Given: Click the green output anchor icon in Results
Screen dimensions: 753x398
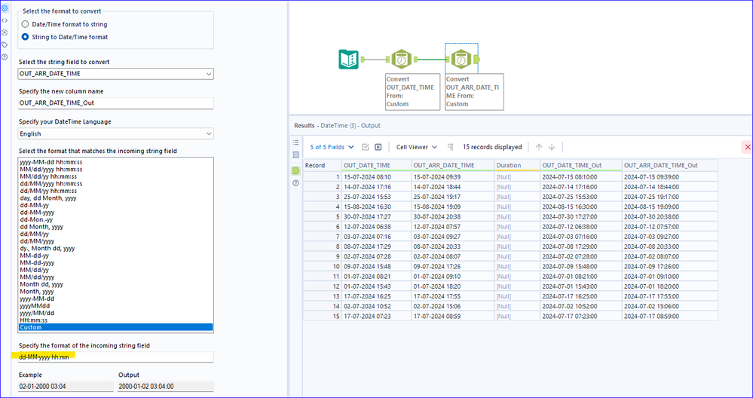Looking at the screenshot, I should pos(295,170).
